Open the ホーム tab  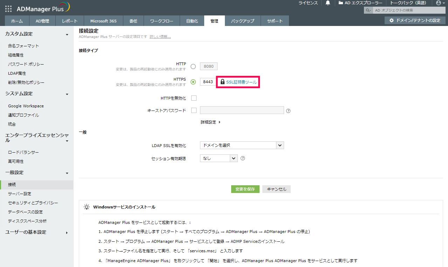[17, 21]
